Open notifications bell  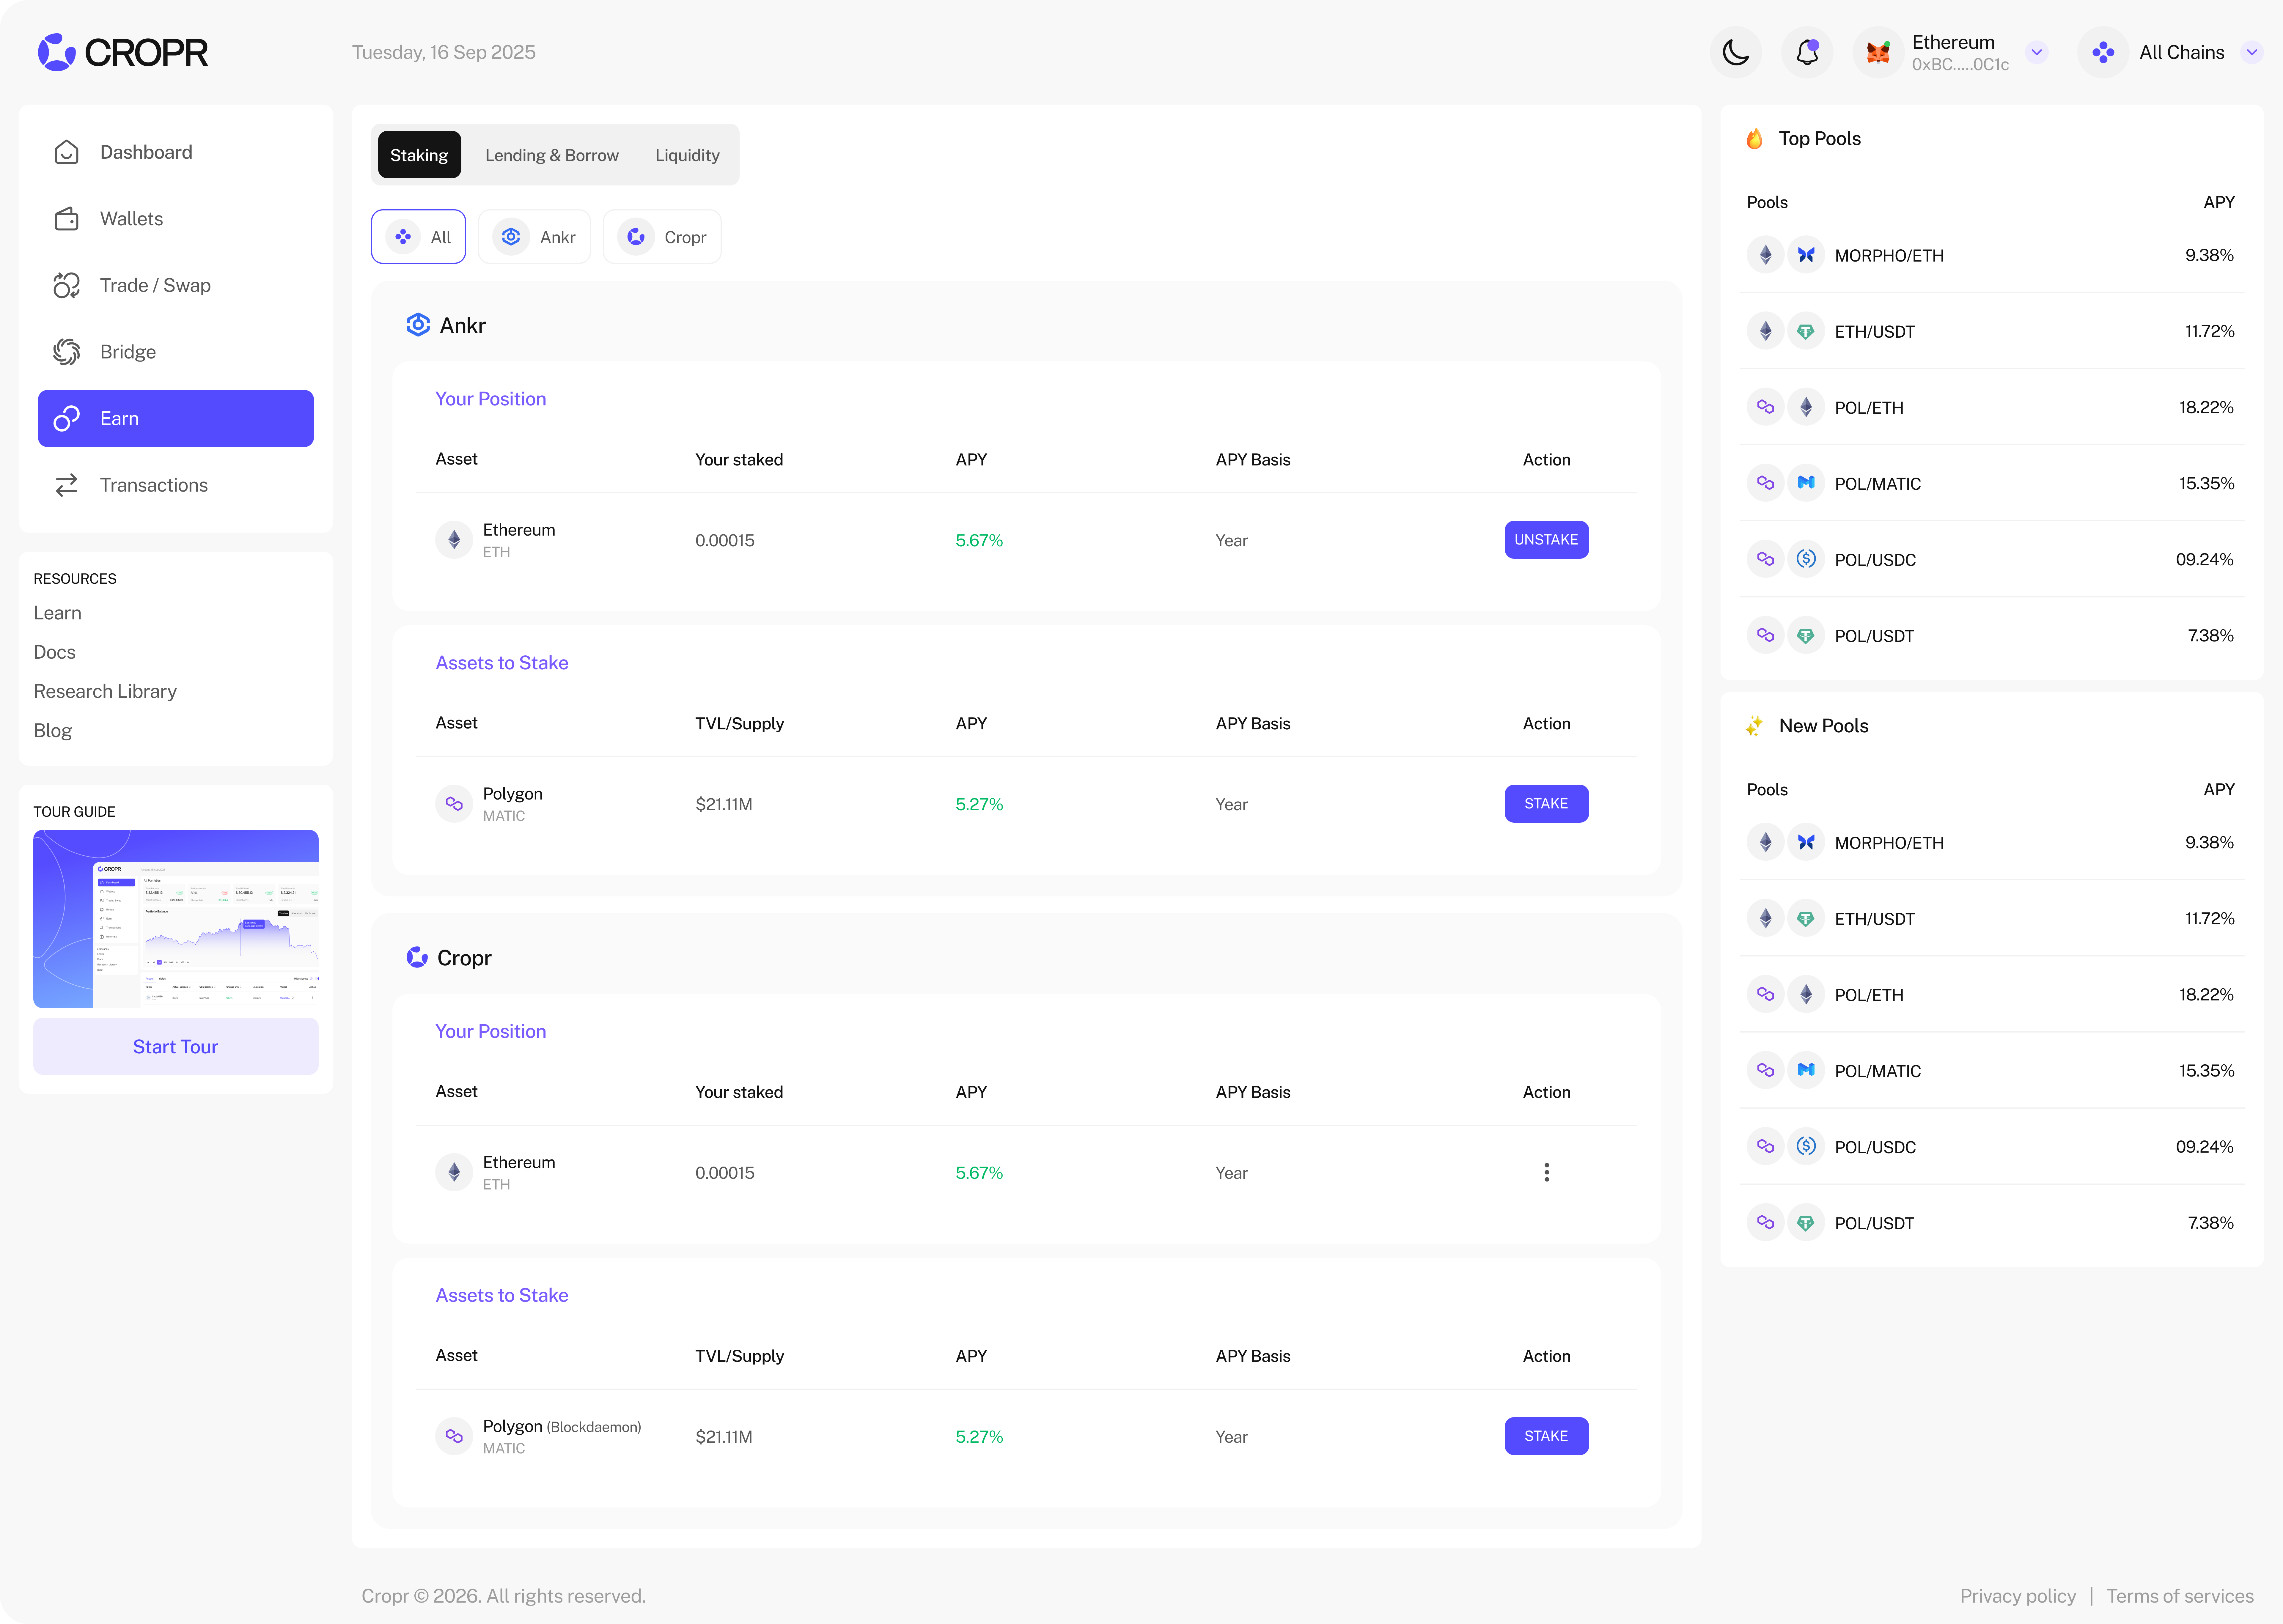pyautogui.click(x=1807, y=52)
